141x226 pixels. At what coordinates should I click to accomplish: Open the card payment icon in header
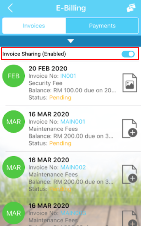[131, 8]
